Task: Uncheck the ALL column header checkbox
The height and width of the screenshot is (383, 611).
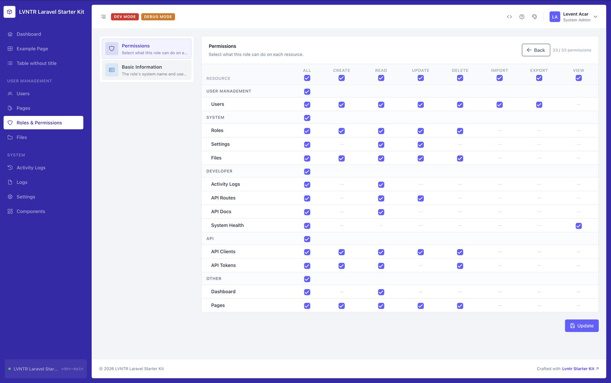Action: coord(307,78)
